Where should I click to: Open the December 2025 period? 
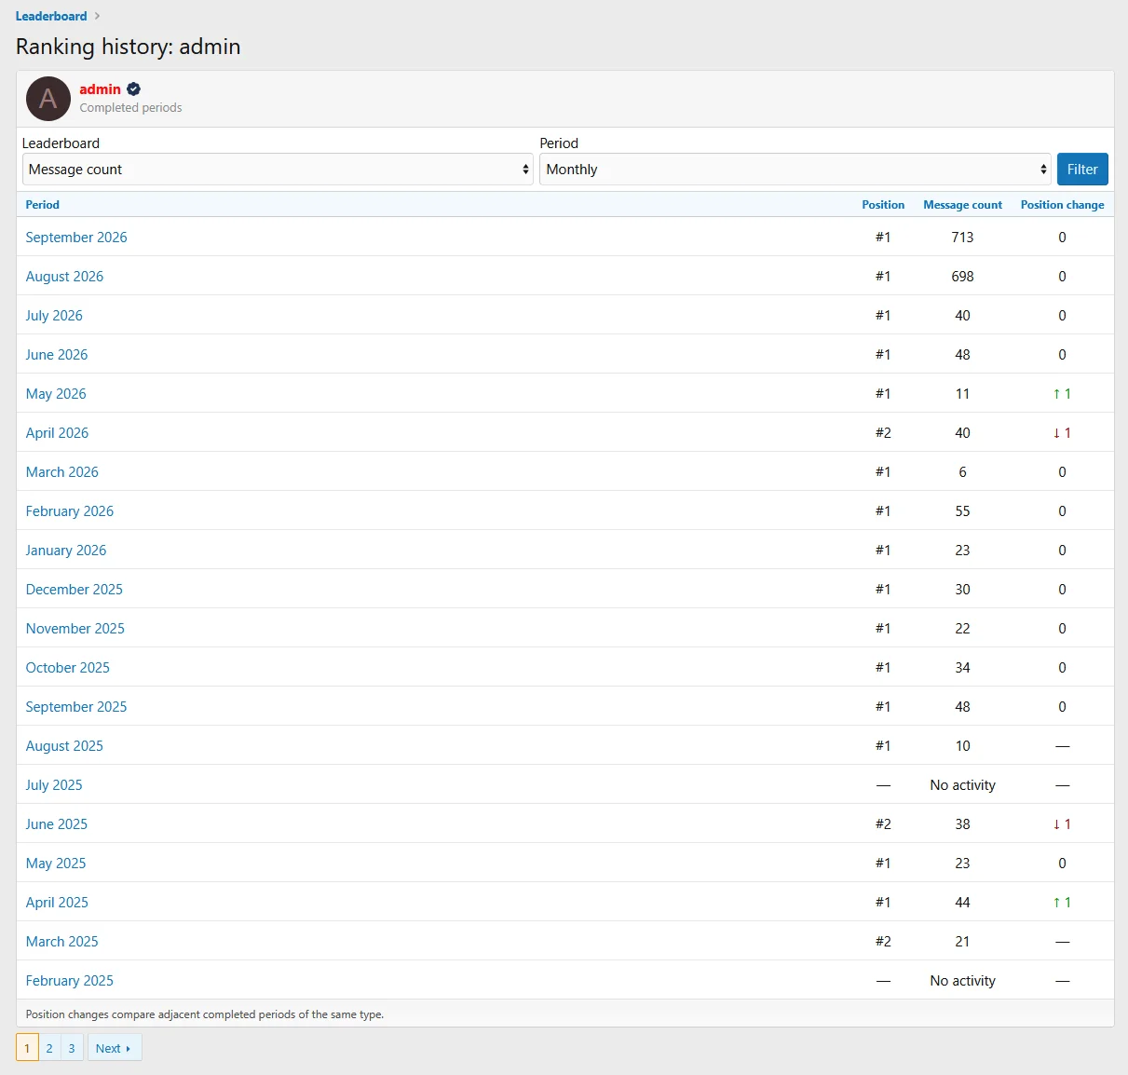pos(75,590)
